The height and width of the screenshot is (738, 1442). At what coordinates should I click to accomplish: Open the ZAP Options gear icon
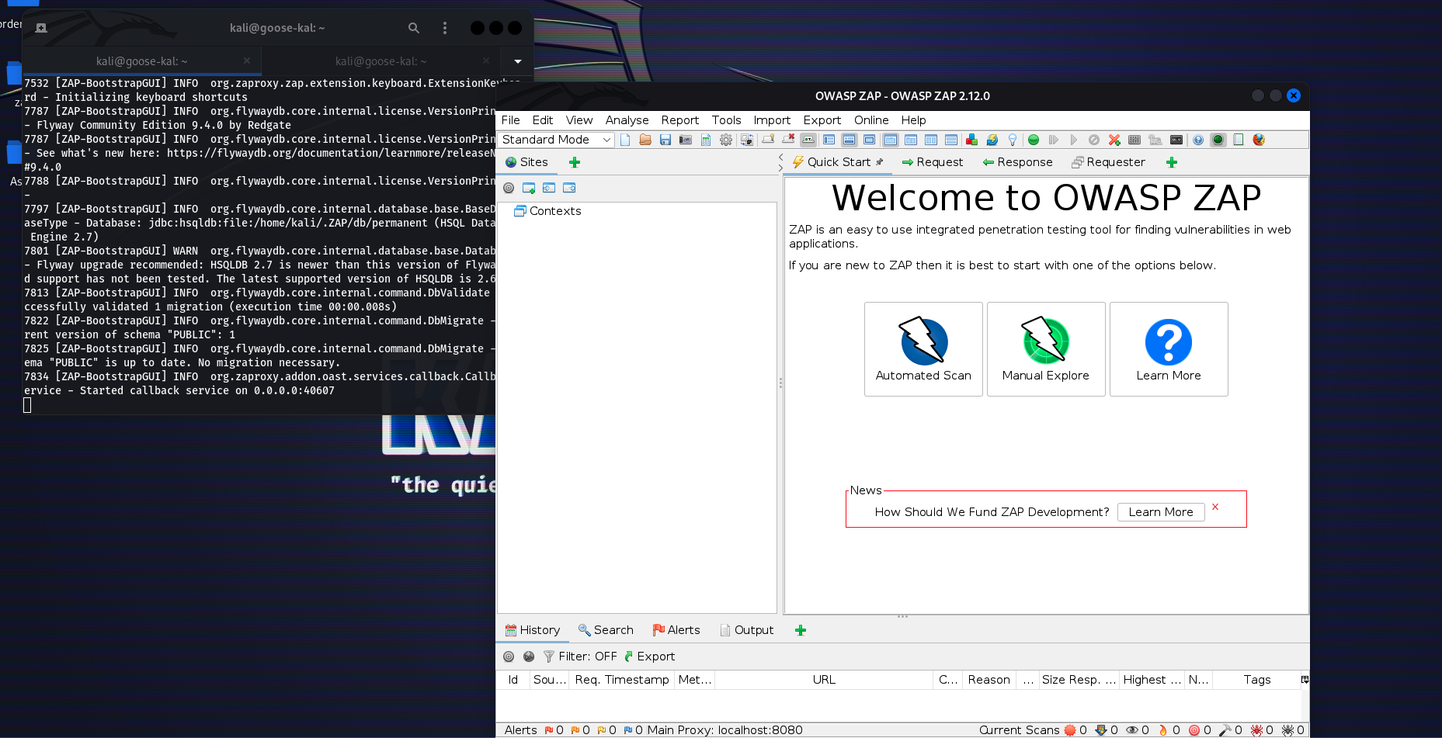(x=726, y=140)
